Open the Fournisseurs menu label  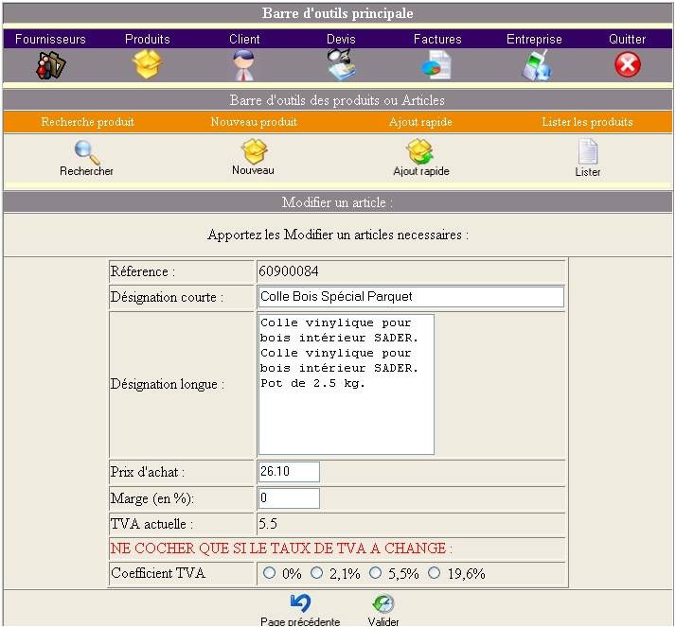click(50, 39)
